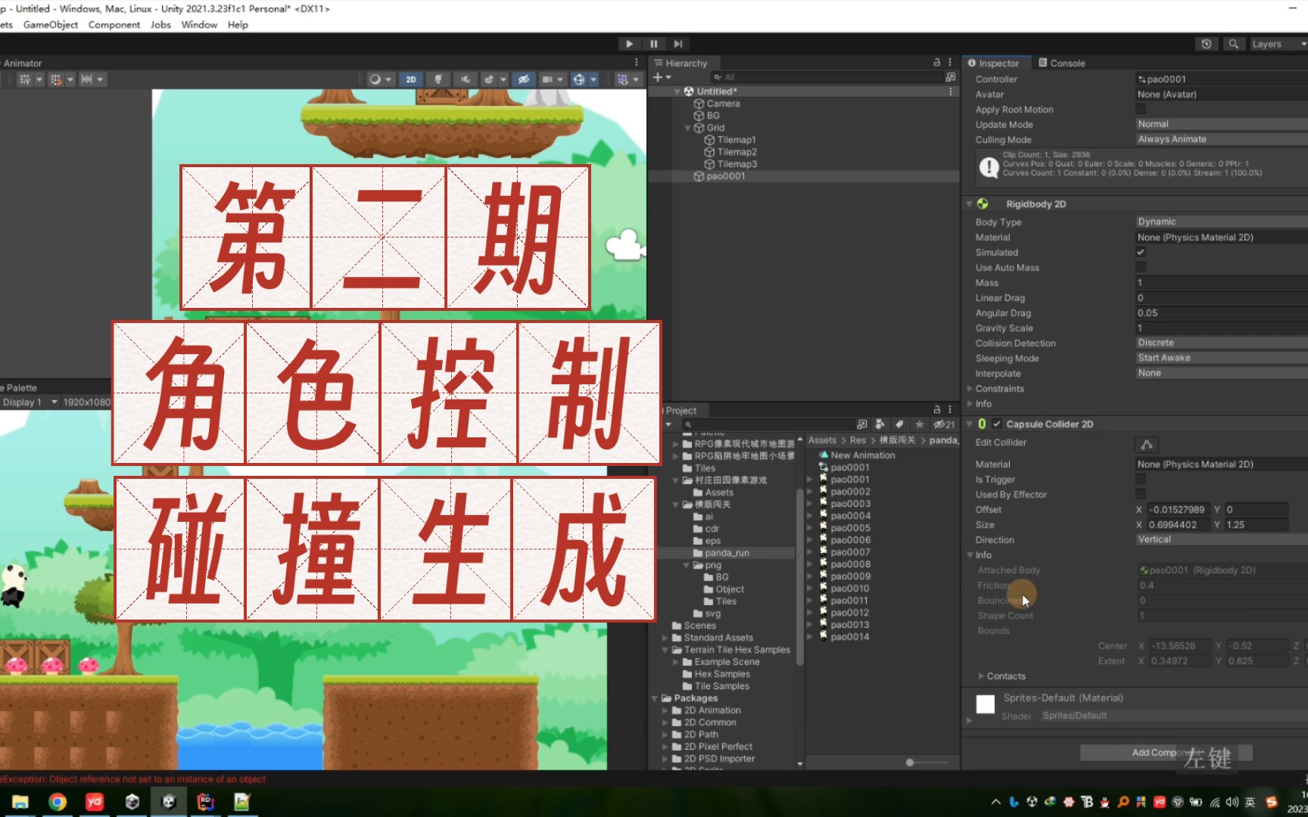Open the GameObject menu
The width and height of the screenshot is (1308, 817).
[50, 24]
